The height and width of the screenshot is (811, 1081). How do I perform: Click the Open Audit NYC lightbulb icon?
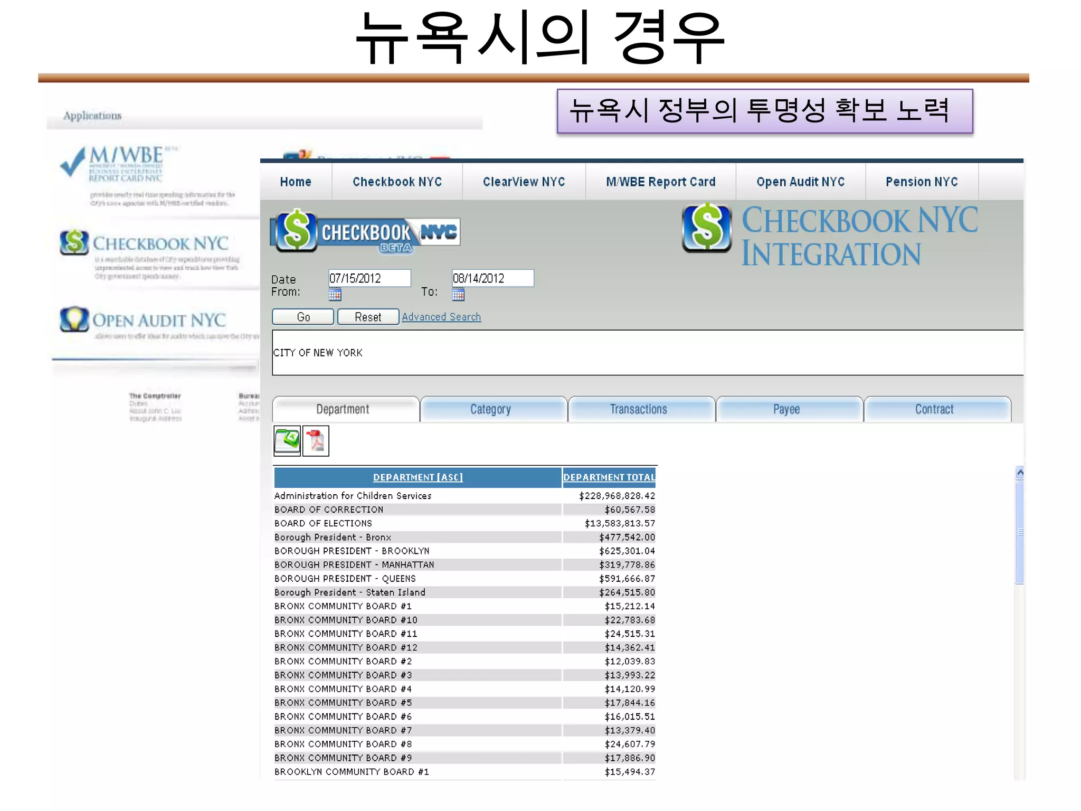[x=74, y=319]
